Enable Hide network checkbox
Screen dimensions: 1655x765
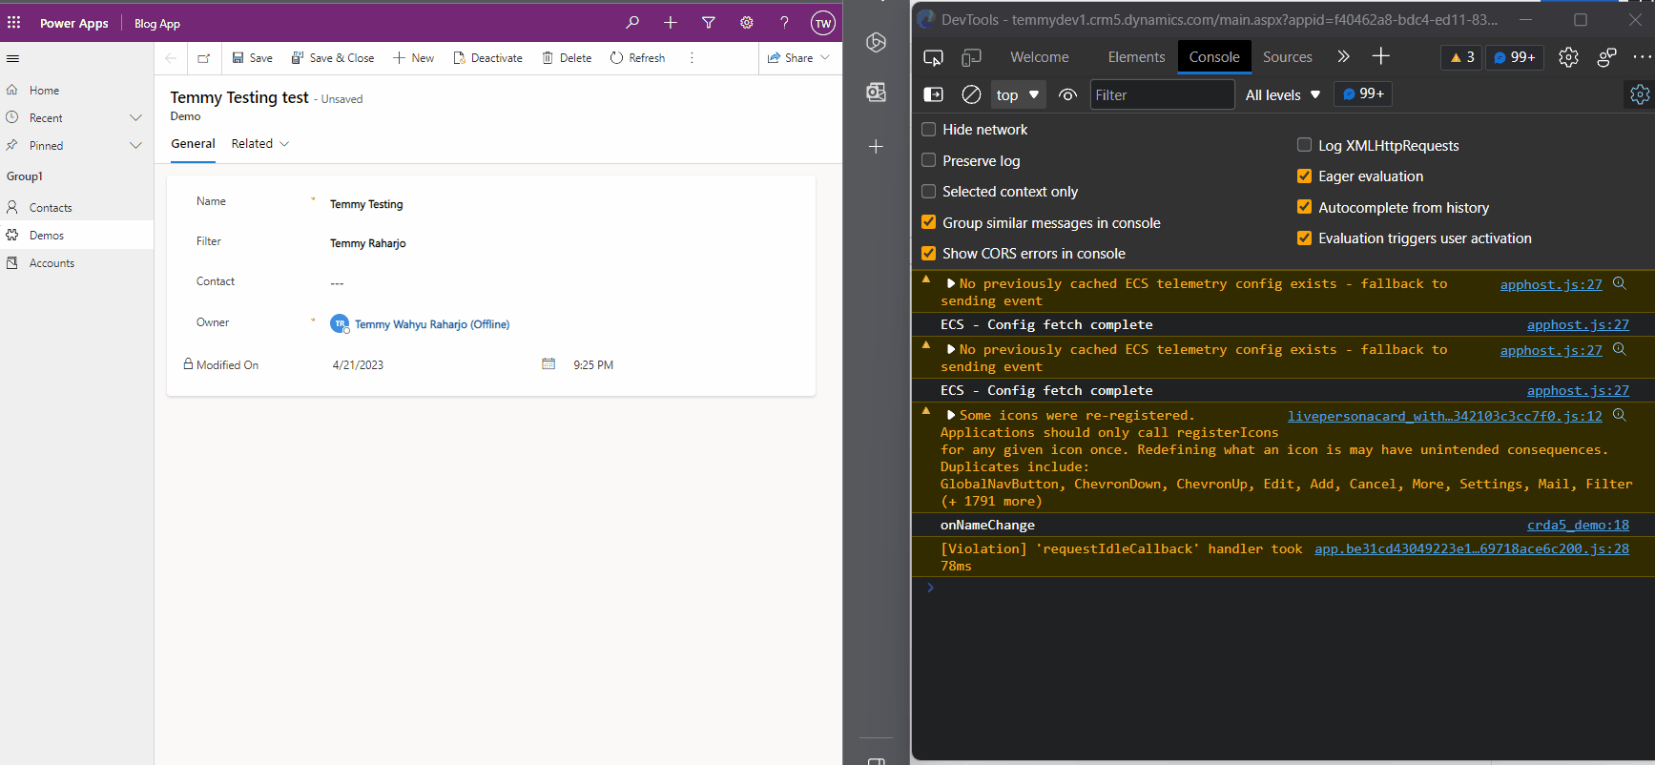pos(928,130)
